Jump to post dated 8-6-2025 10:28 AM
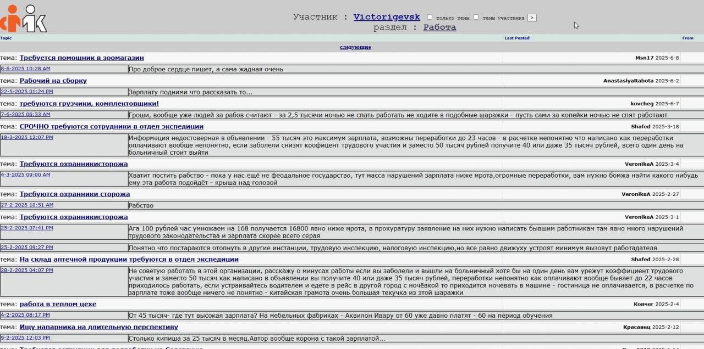Viewport: 704px width, 349px height. (25, 69)
